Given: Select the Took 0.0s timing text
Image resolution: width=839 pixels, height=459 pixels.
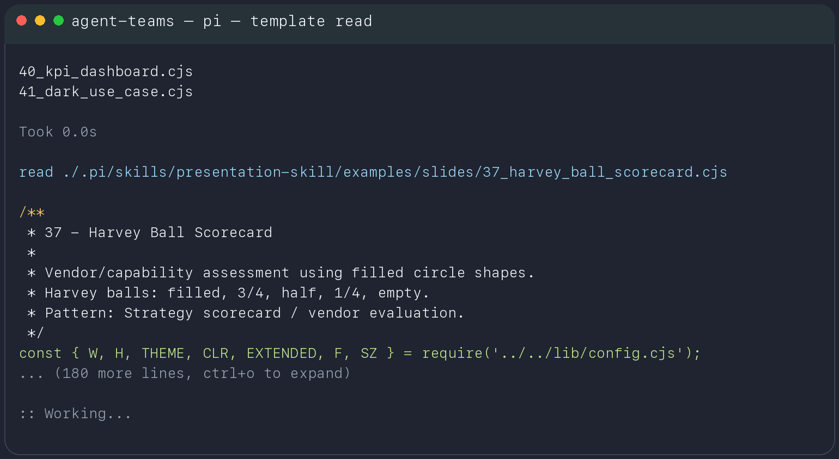Looking at the screenshot, I should click(x=58, y=132).
